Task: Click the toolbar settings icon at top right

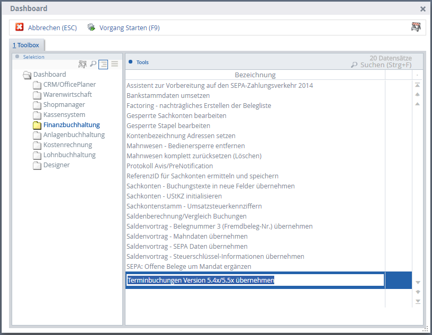Action: click(x=416, y=27)
